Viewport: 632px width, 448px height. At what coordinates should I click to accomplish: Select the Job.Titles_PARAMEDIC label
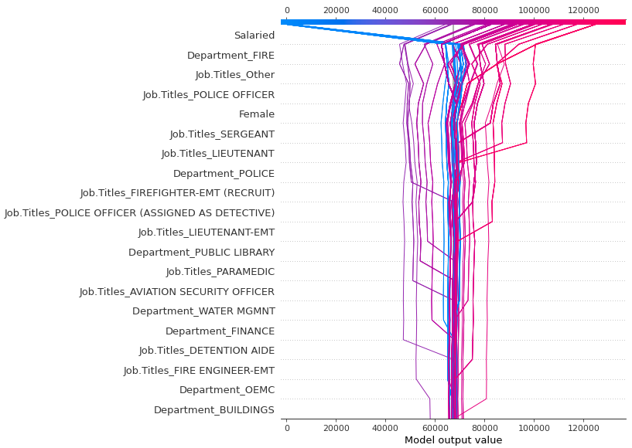(x=220, y=272)
